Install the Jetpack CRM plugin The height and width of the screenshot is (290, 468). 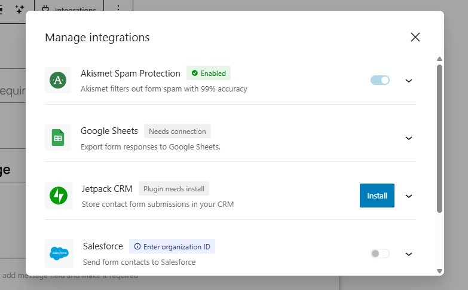point(377,196)
